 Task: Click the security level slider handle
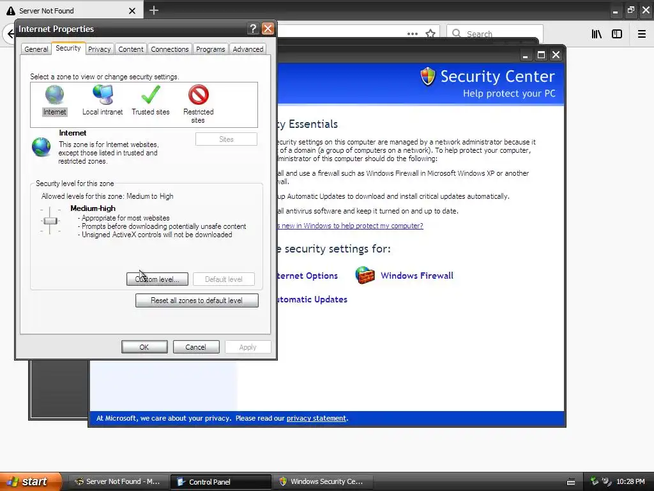pyautogui.click(x=50, y=221)
